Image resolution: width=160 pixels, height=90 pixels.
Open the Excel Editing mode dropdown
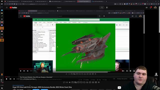(x=86, y=22)
